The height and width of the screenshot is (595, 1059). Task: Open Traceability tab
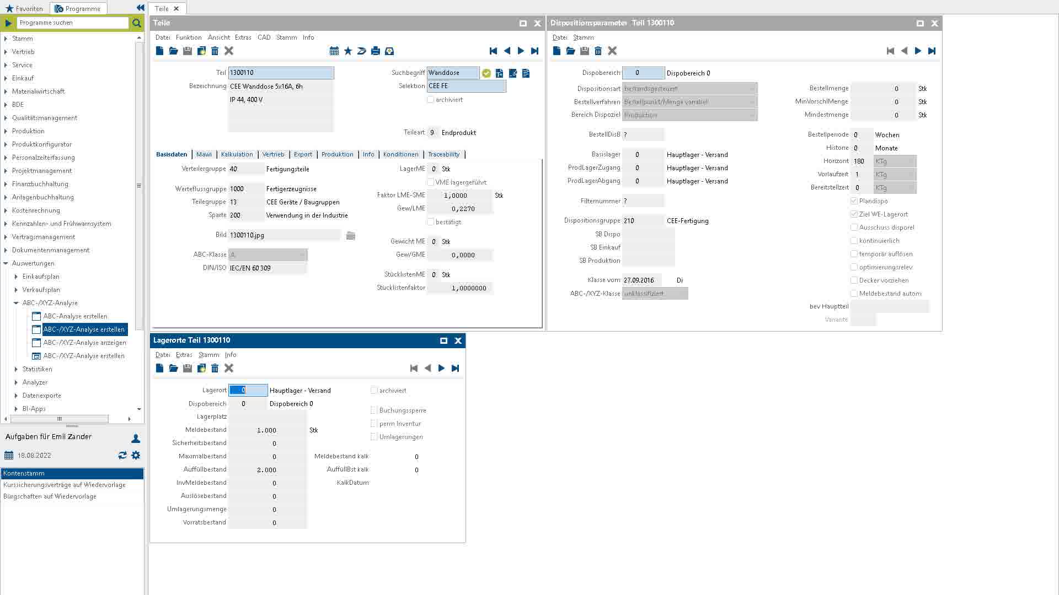pyautogui.click(x=443, y=154)
